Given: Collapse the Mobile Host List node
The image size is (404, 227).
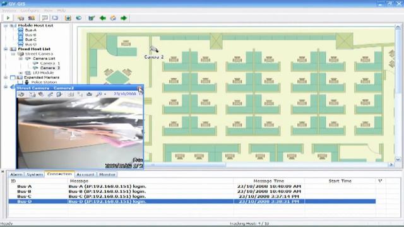Looking at the screenshot, I should (6, 25).
